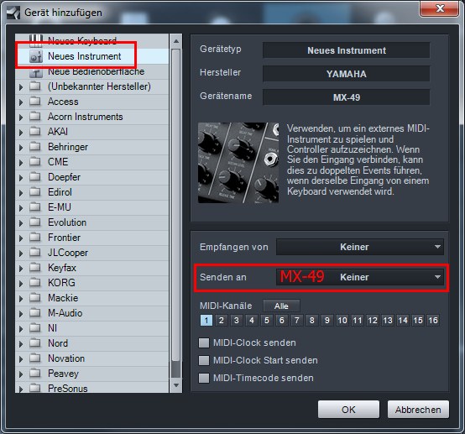The width and height of the screenshot is (465, 434).
Task: Click the OK button
Action: click(x=348, y=410)
